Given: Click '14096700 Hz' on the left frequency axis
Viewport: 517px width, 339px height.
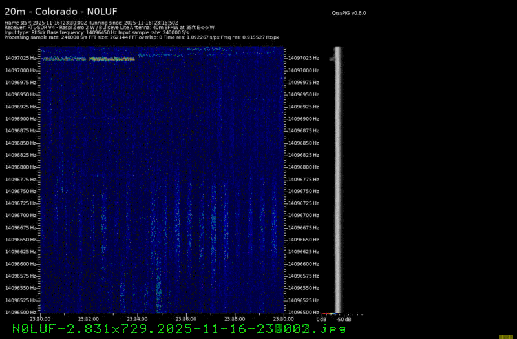Looking at the screenshot, I should [x=21, y=216].
